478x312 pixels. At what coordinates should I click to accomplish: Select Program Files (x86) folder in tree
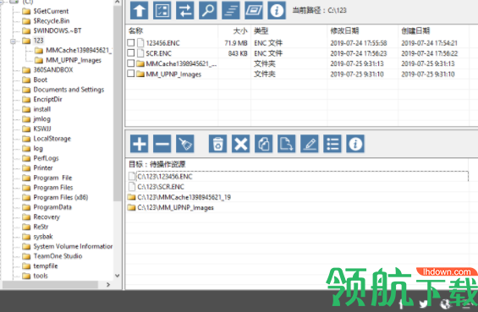[61, 198]
